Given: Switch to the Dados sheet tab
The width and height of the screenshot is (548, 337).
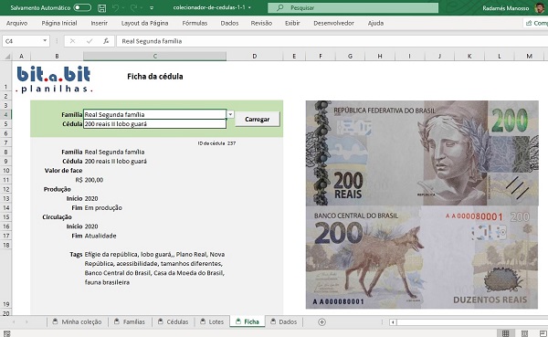Looking at the screenshot, I should tap(284, 321).
